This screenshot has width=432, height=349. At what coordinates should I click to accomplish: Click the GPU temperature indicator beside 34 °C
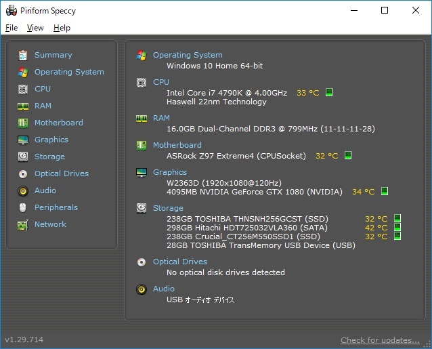pyautogui.click(x=385, y=191)
